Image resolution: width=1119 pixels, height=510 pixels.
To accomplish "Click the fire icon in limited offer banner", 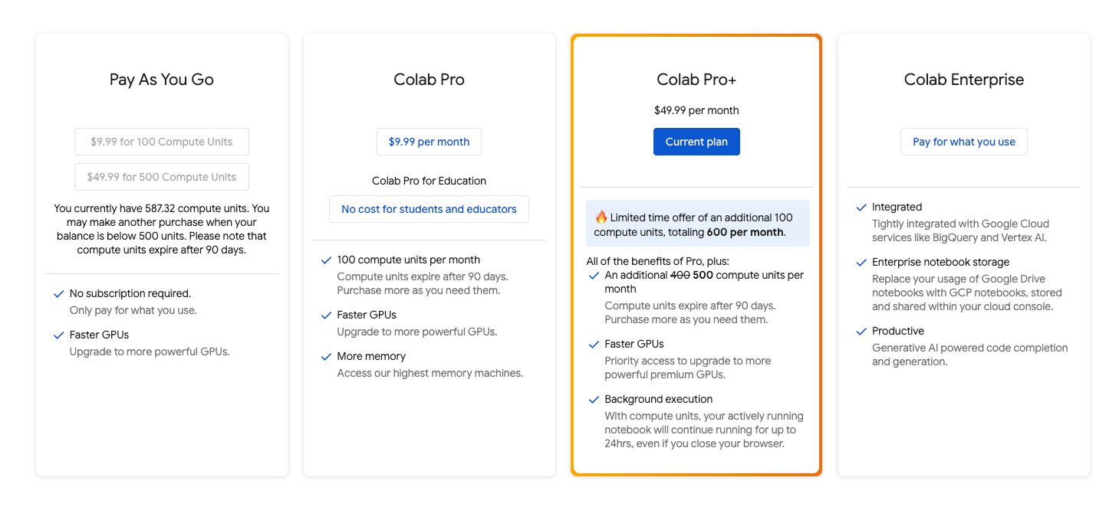I will pos(601,217).
